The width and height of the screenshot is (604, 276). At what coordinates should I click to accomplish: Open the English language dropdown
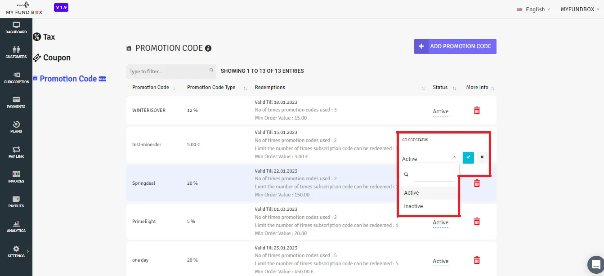[533, 9]
